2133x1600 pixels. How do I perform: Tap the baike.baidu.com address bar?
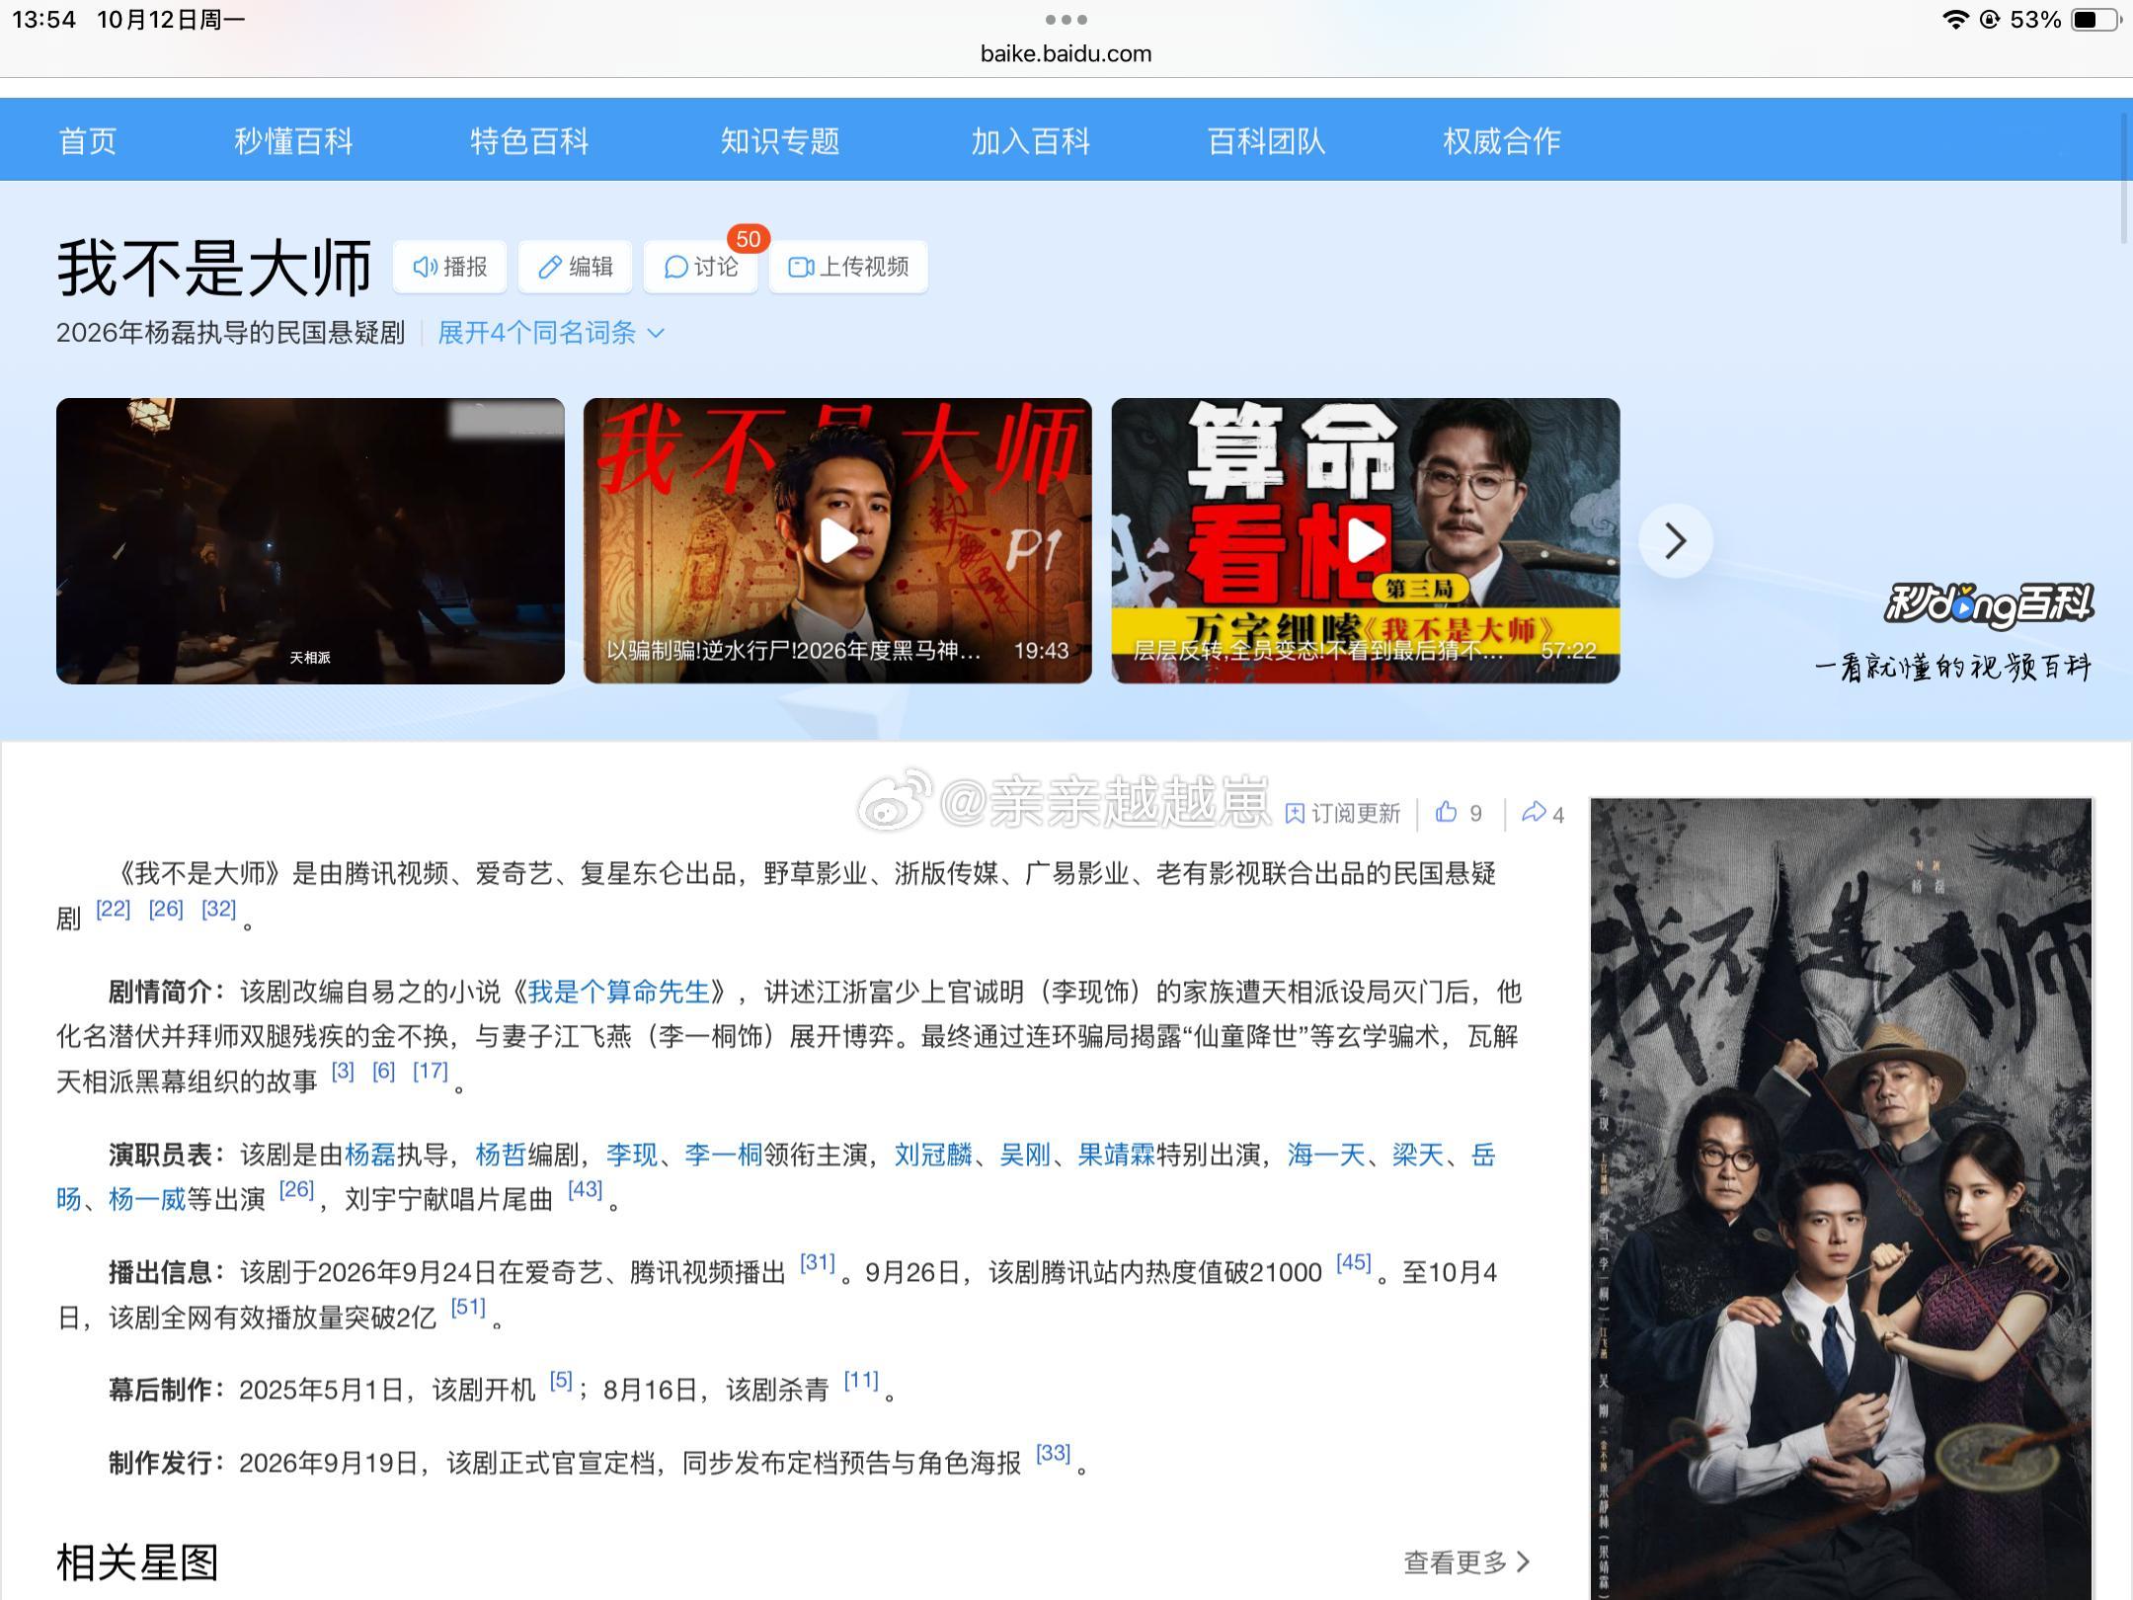pos(1066,53)
